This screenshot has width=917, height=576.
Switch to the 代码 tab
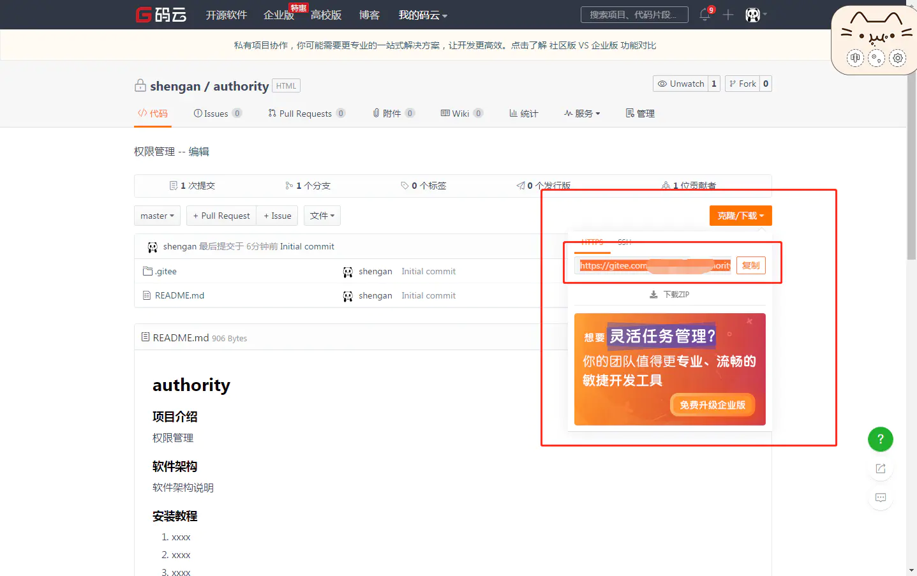pos(153,113)
